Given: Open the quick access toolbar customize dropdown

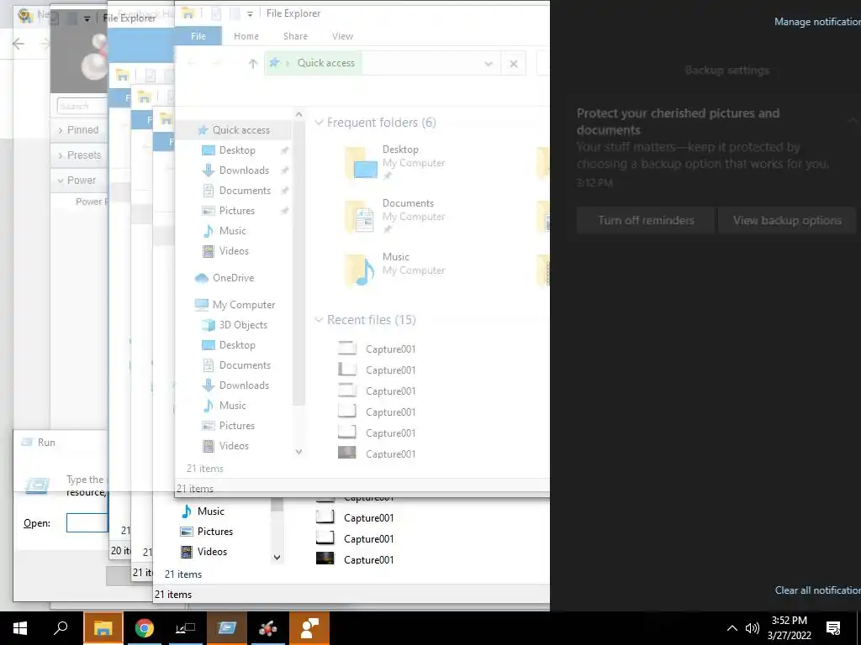Looking at the screenshot, I should click(250, 13).
